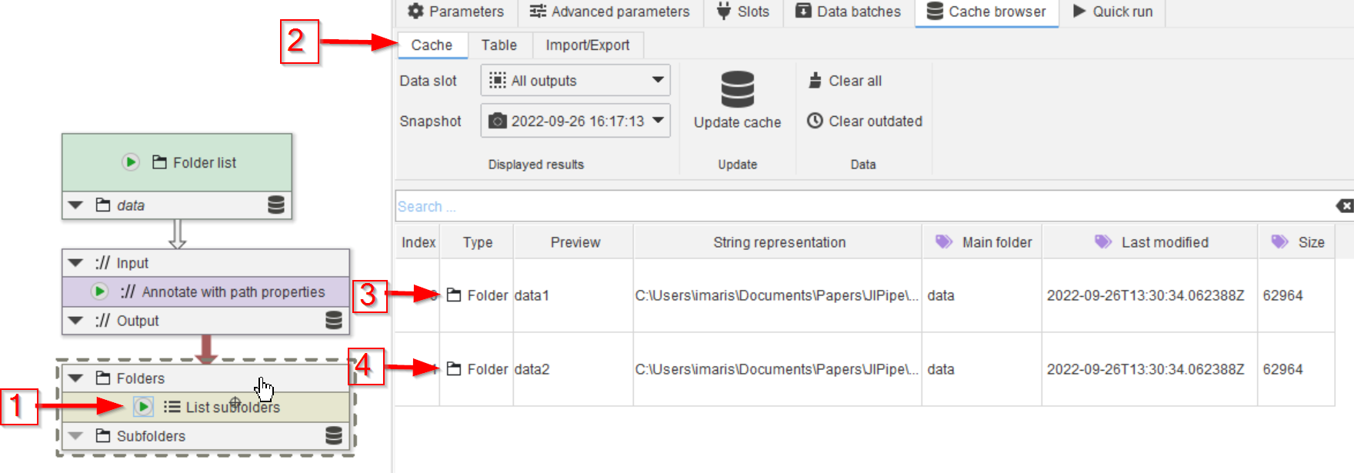Screen dimensions: 1354x473
Task: Open the Quick run tab
Action: point(1112,12)
